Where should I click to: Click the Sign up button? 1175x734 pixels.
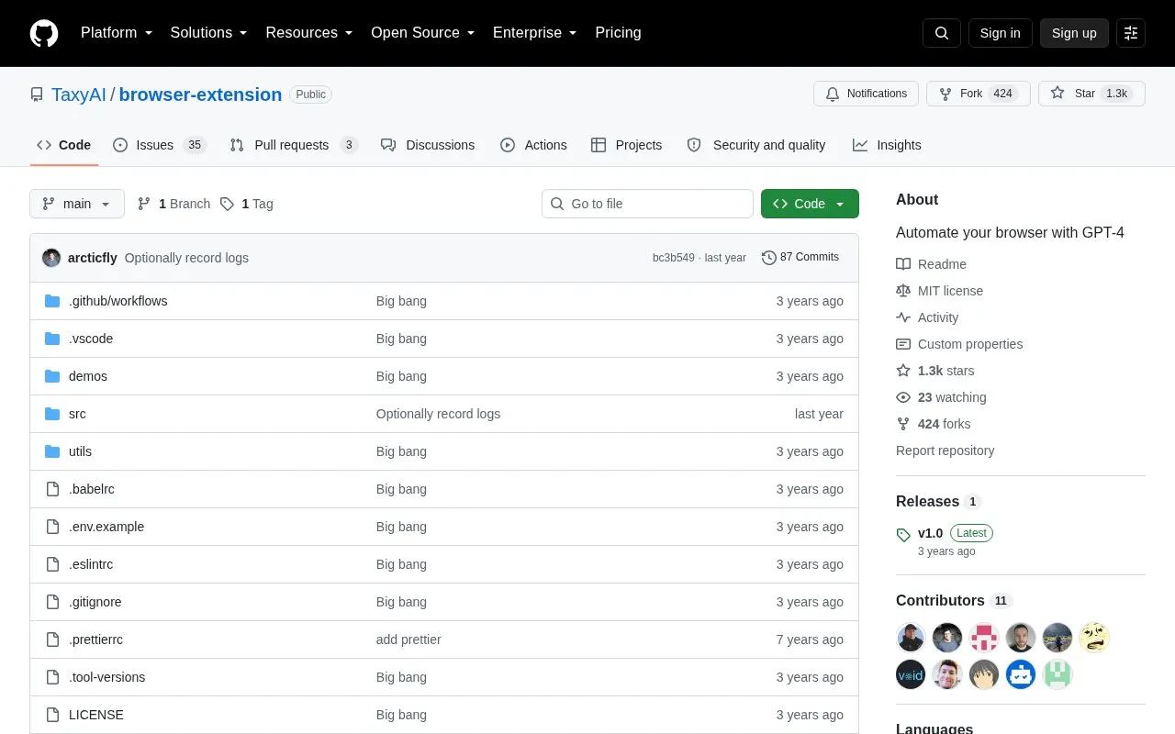(1074, 33)
